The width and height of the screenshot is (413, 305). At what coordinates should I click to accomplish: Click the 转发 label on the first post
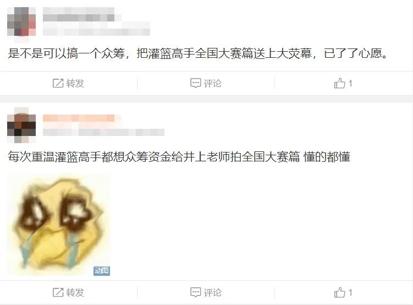[x=75, y=83]
